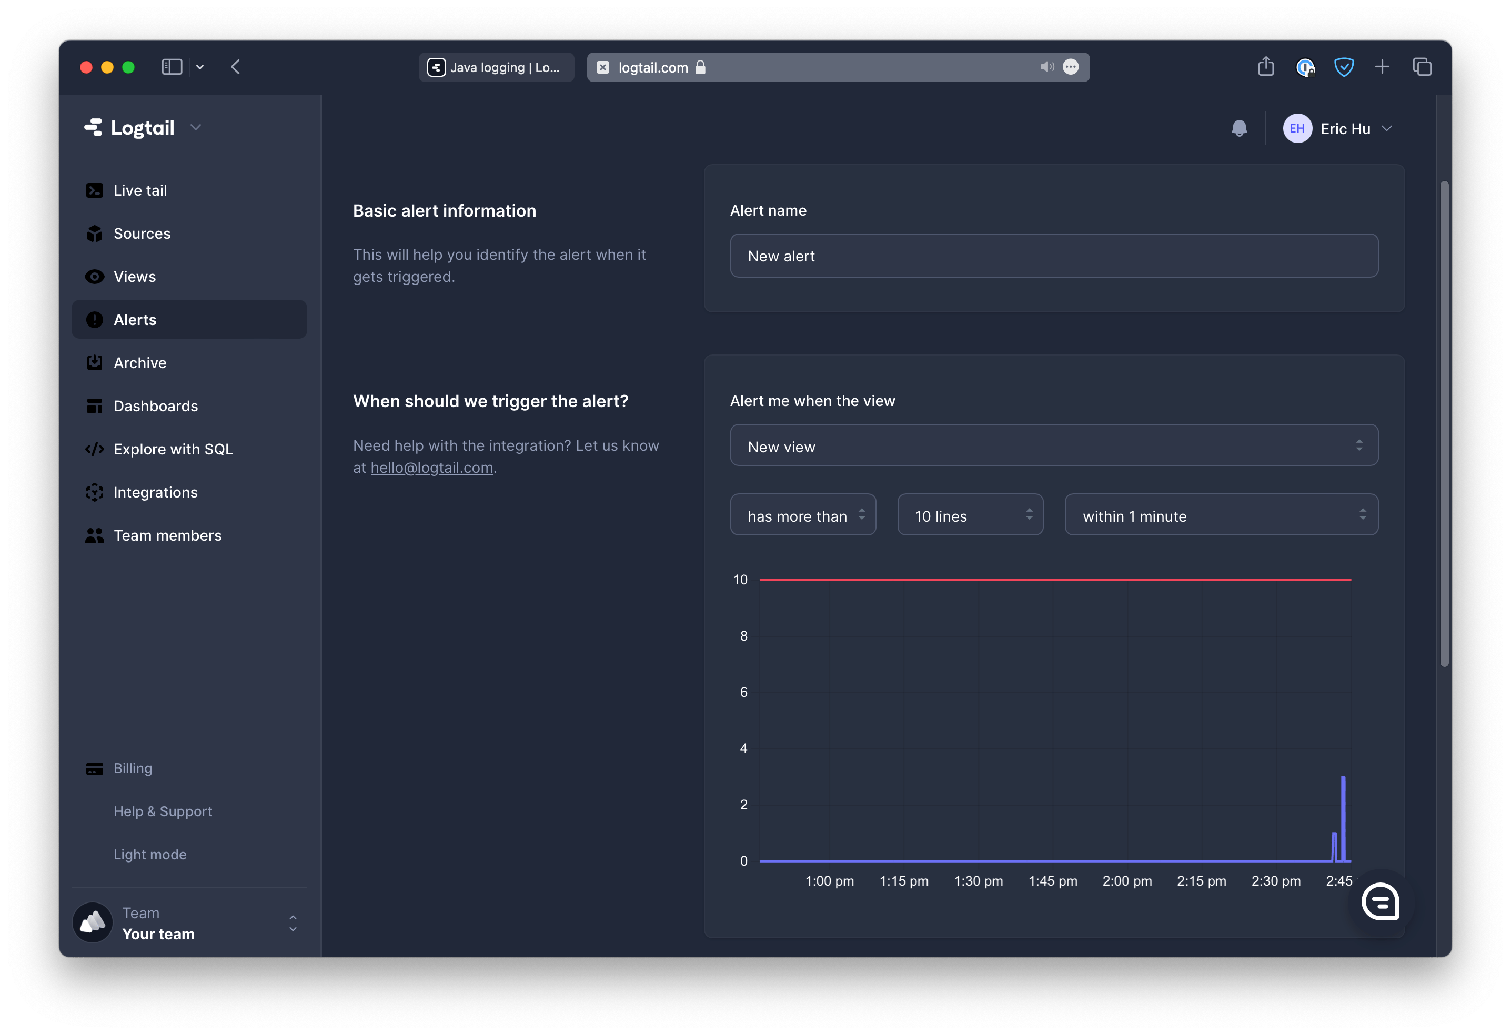This screenshot has width=1511, height=1035.
Task: Switch to Java logging browser tab
Action: coord(496,67)
